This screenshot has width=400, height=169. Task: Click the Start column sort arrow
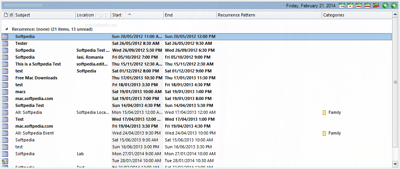click(x=129, y=14)
